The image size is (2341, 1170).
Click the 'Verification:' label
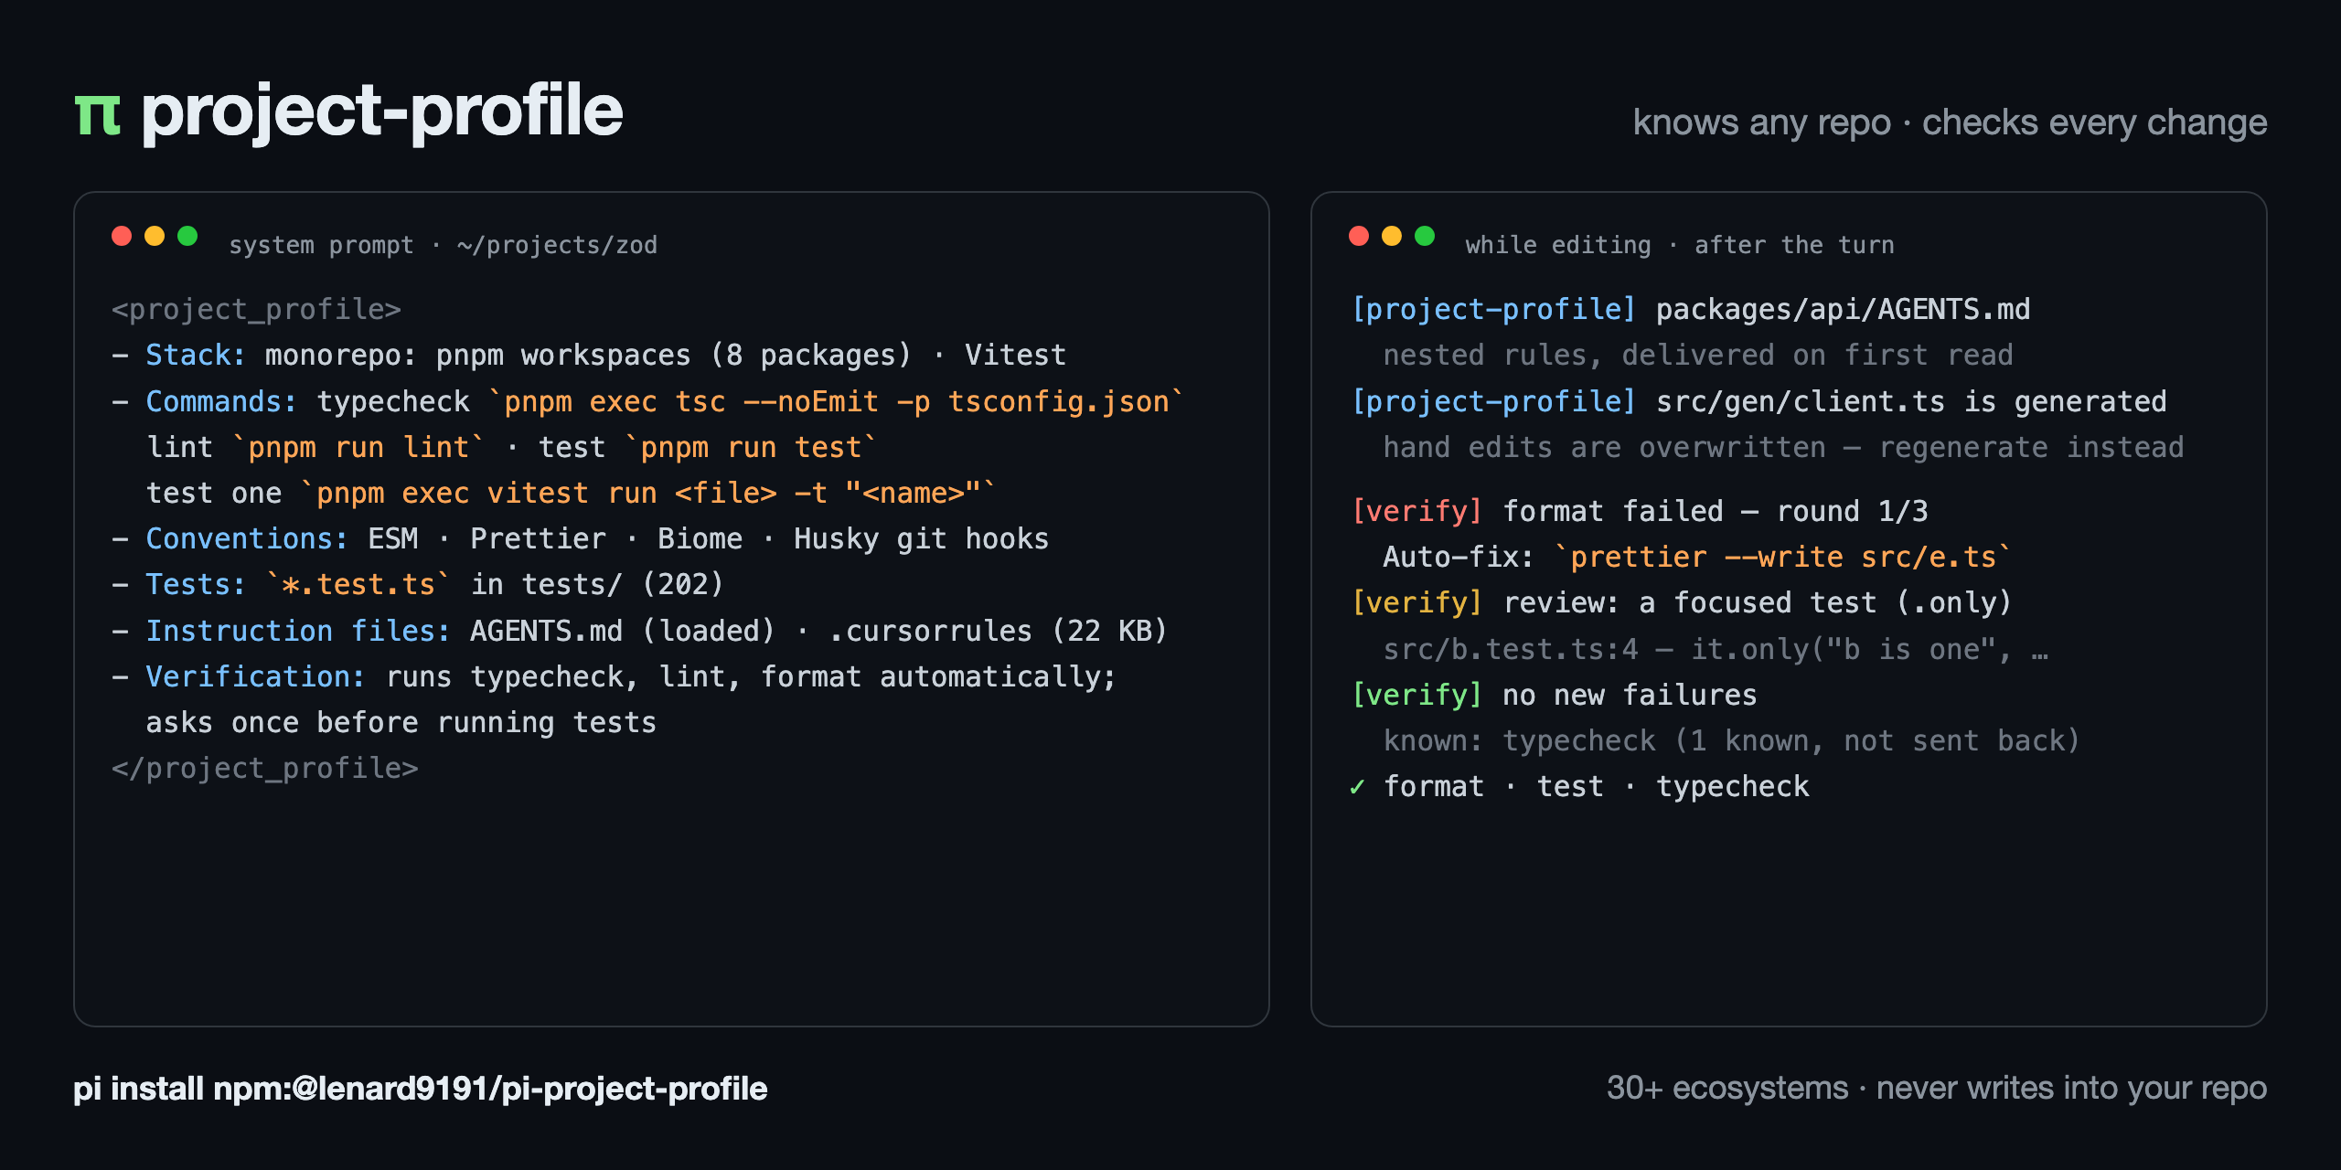(x=255, y=676)
